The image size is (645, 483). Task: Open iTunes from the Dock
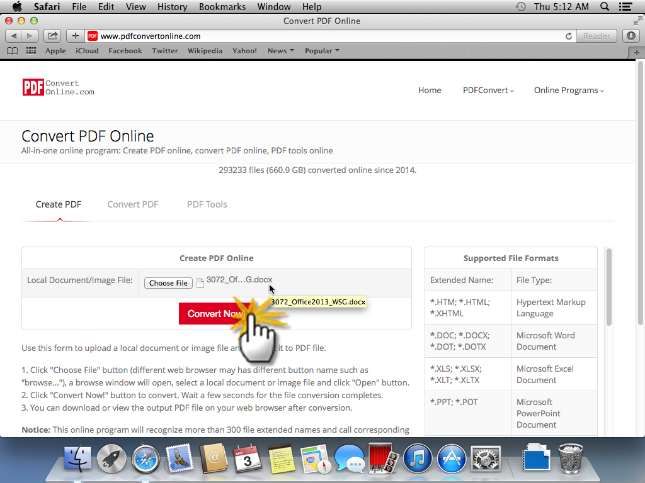click(418, 458)
